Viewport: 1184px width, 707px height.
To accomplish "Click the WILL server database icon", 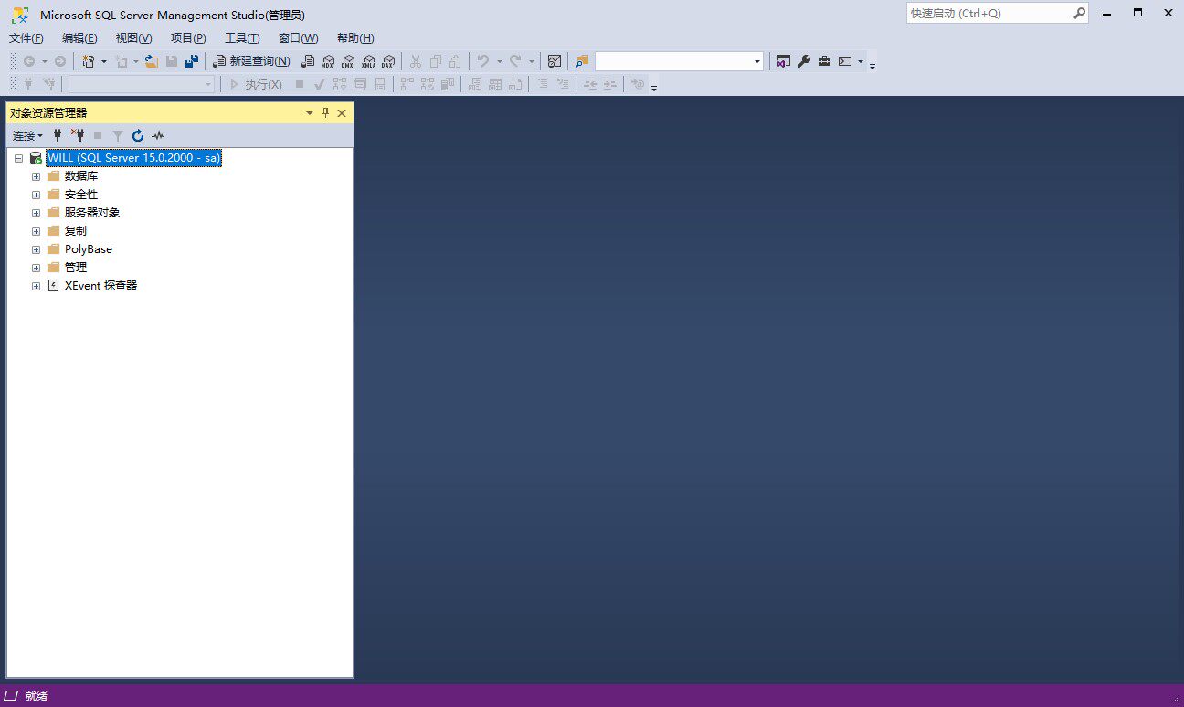I will [36, 158].
